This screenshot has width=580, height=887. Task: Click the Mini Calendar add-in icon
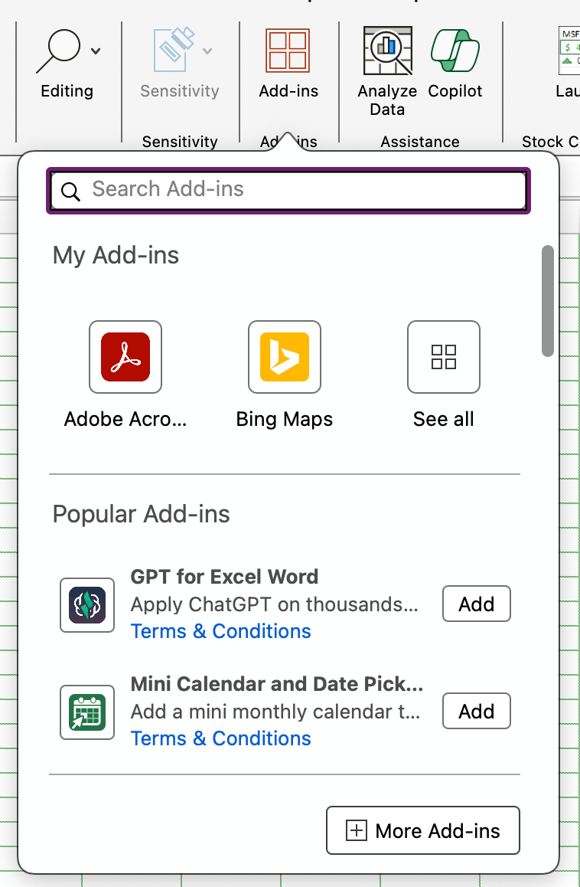87,712
